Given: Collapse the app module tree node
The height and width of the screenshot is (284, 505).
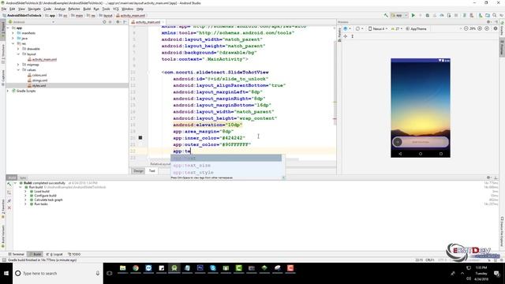Looking at the screenshot, I should (x=8, y=28).
